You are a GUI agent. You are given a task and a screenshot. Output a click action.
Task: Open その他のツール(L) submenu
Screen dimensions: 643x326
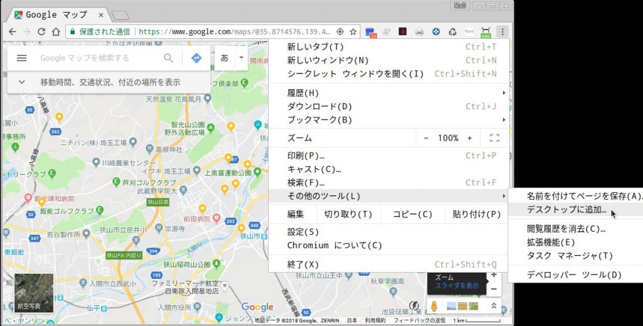point(389,196)
